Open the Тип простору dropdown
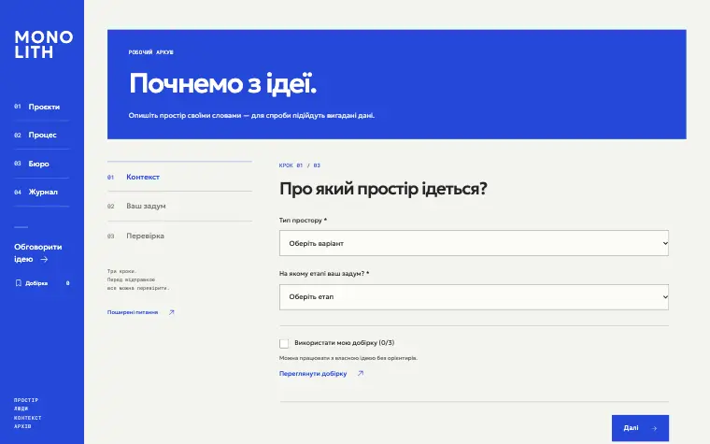Screen dimensions: 710x444 coord(474,243)
